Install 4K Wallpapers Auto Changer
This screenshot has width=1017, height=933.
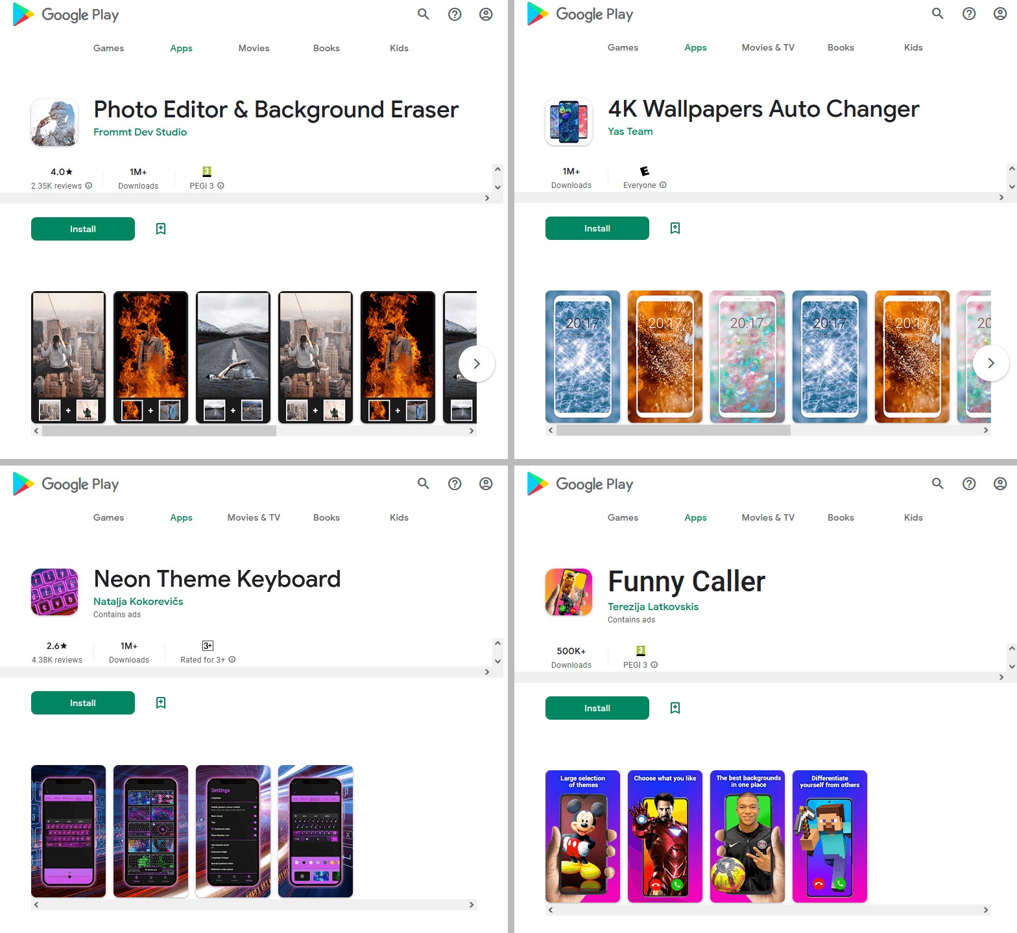point(597,228)
